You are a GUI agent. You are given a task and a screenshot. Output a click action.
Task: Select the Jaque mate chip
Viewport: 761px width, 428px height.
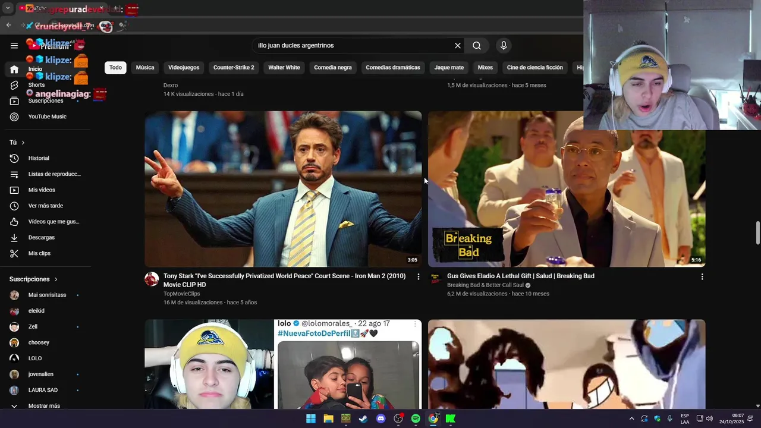click(x=449, y=67)
